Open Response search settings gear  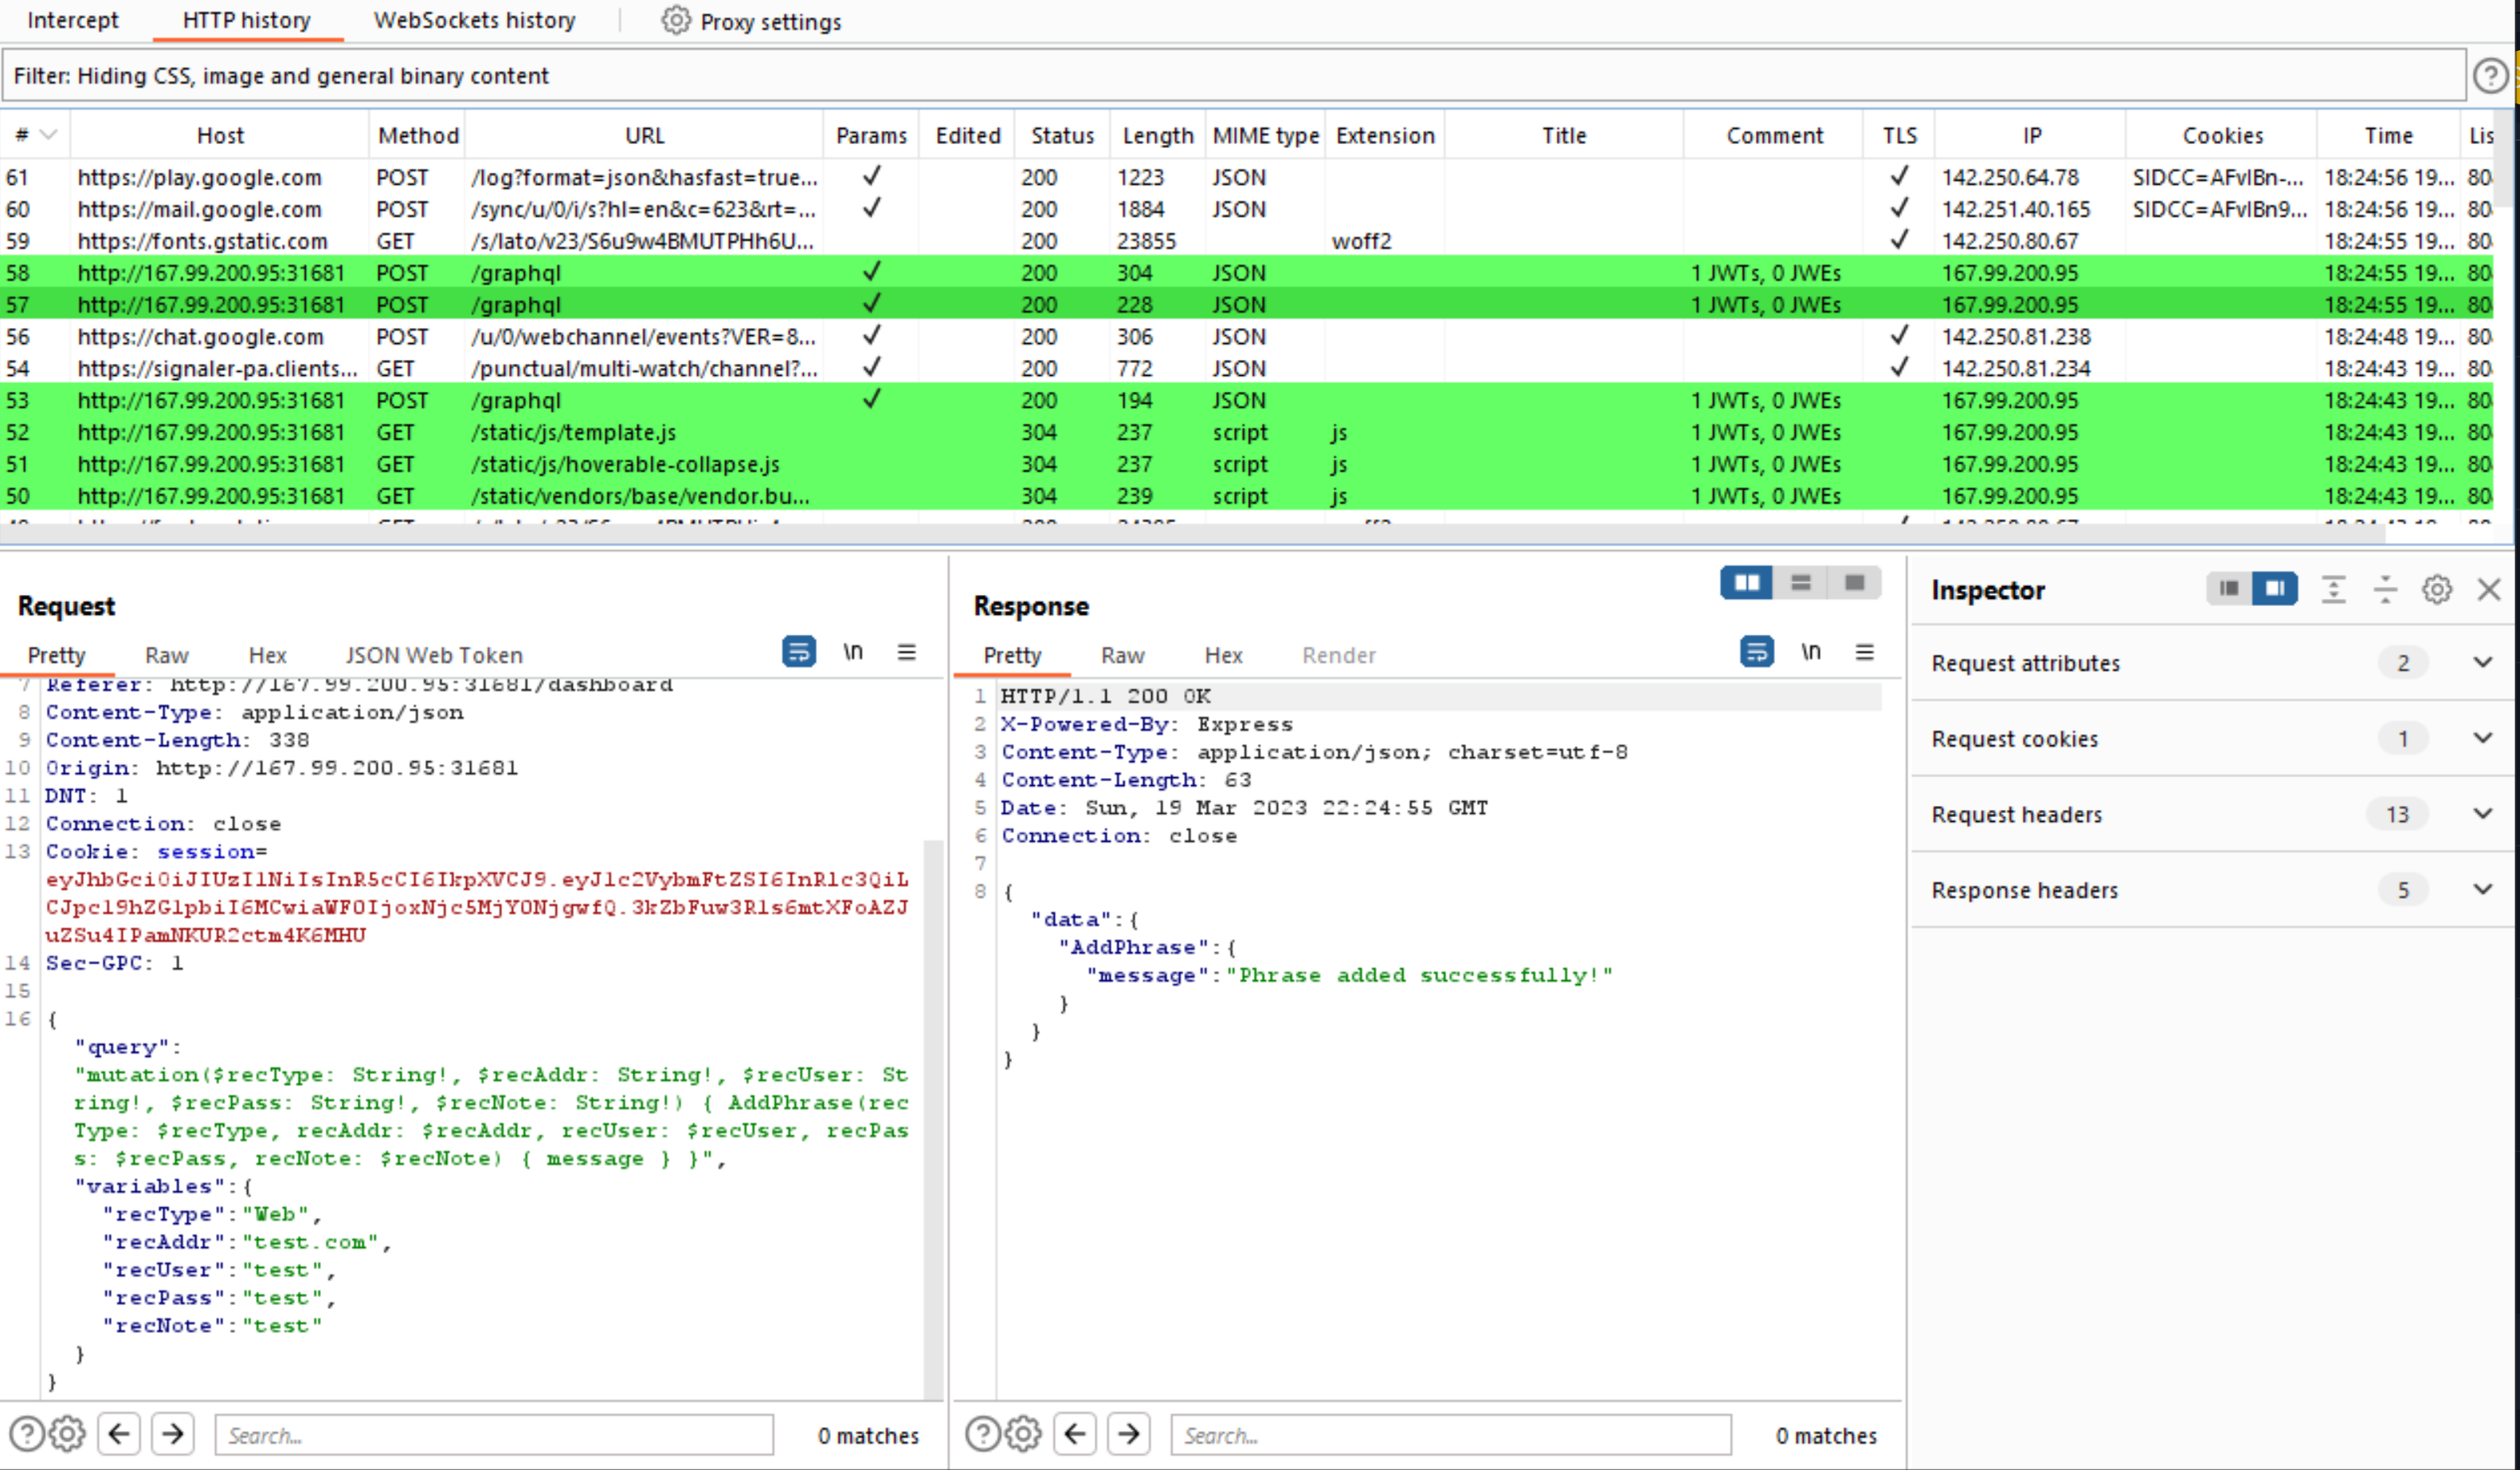pyautogui.click(x=1022, y=1435)
